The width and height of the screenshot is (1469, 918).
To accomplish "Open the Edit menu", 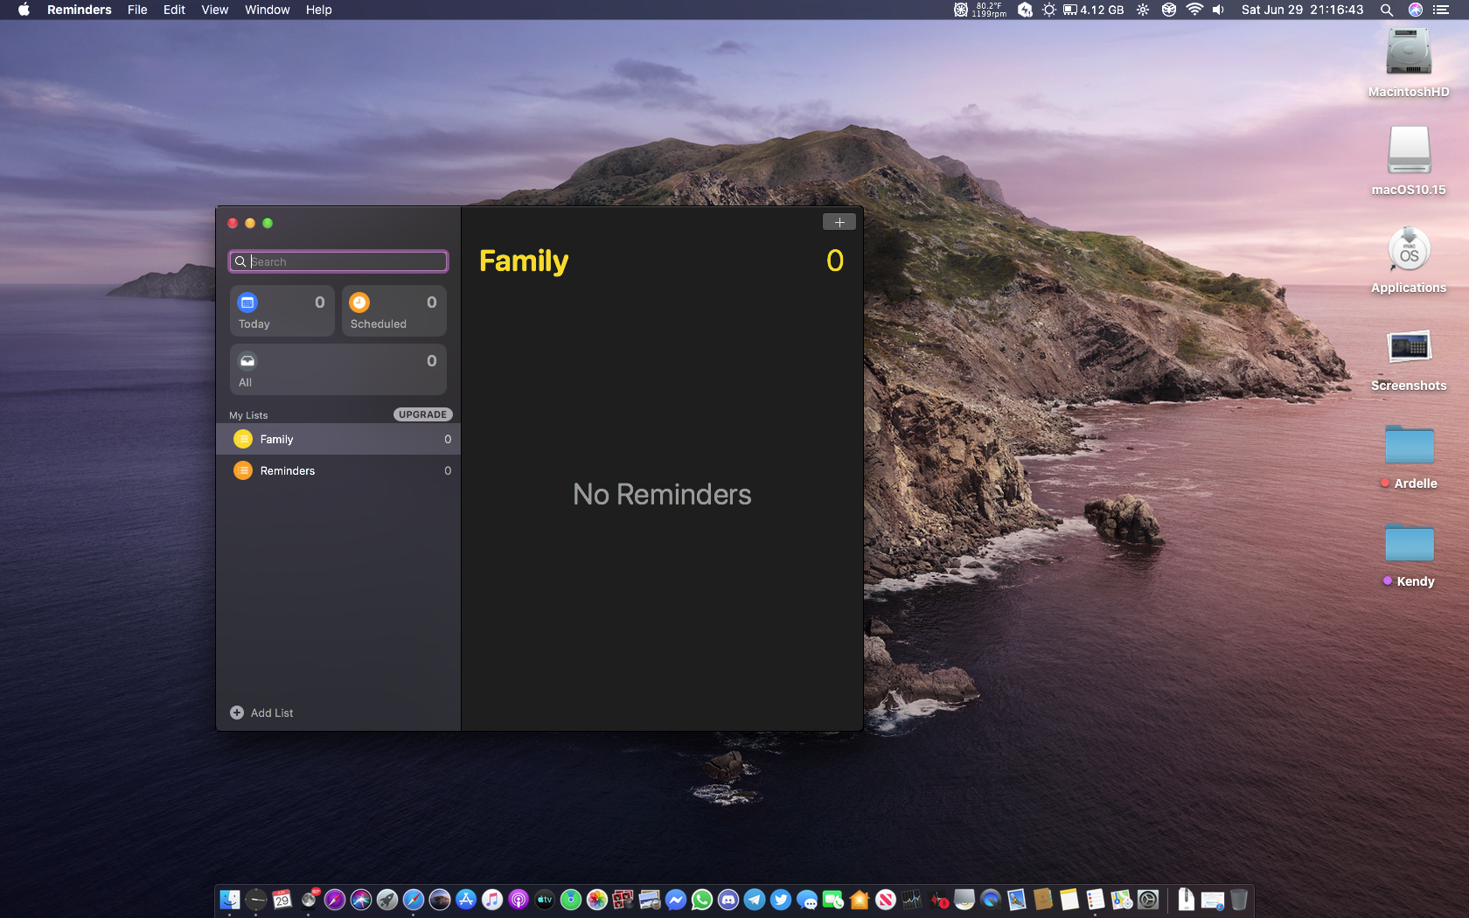I will coord(174,10).
